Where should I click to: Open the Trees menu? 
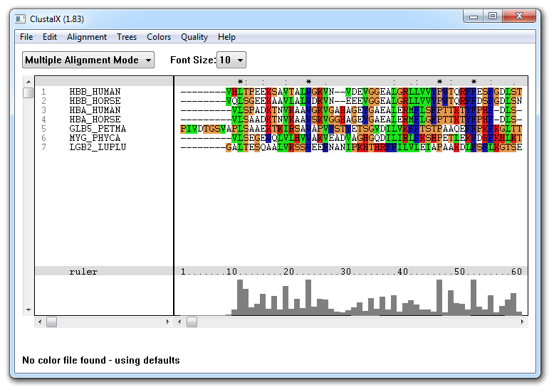click(x=127, y=37)
